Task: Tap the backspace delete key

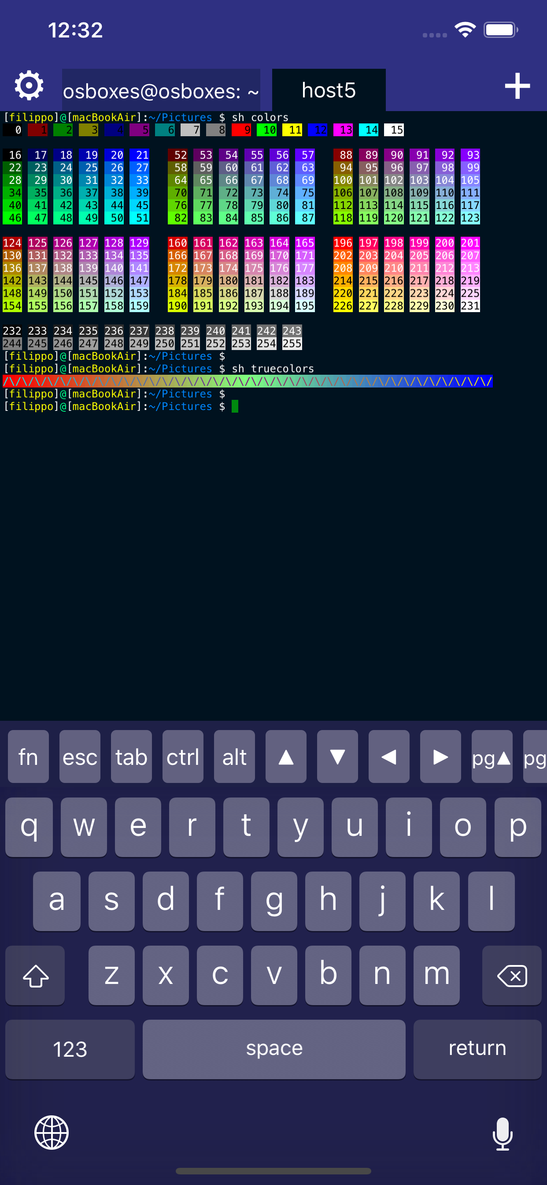Action: (512, 975)
